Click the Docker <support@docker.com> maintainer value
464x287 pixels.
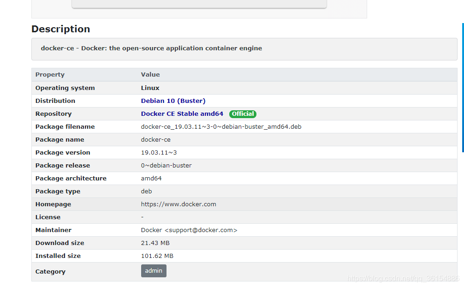[189, 230]
